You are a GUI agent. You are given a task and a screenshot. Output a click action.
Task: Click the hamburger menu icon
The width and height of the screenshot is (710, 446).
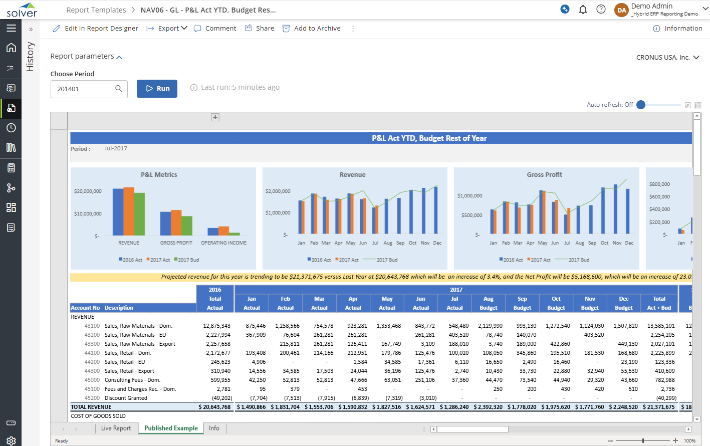coord(11,28)
